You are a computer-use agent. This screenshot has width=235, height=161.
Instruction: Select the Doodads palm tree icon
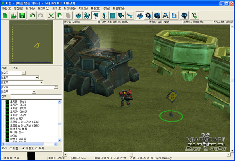[x=96, y=15]
